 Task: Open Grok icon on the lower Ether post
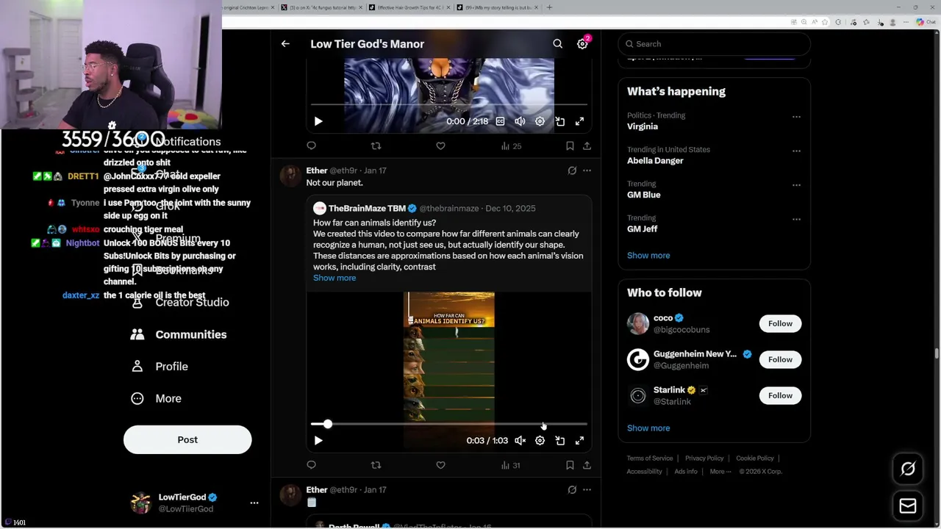click(x=572, y=490)
